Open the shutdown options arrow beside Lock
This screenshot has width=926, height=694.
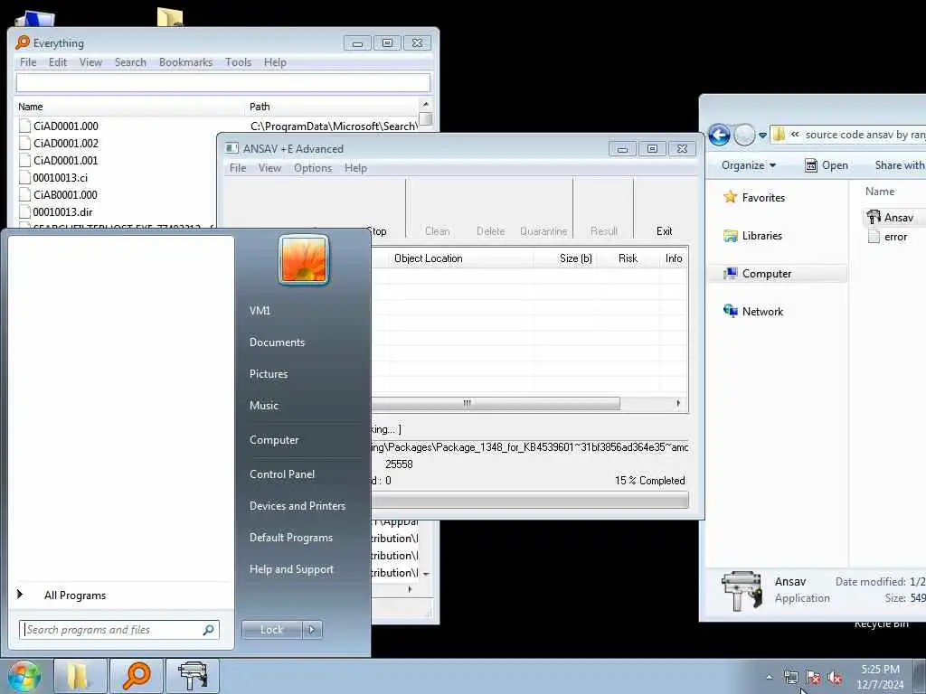click(x=312, y=630)
